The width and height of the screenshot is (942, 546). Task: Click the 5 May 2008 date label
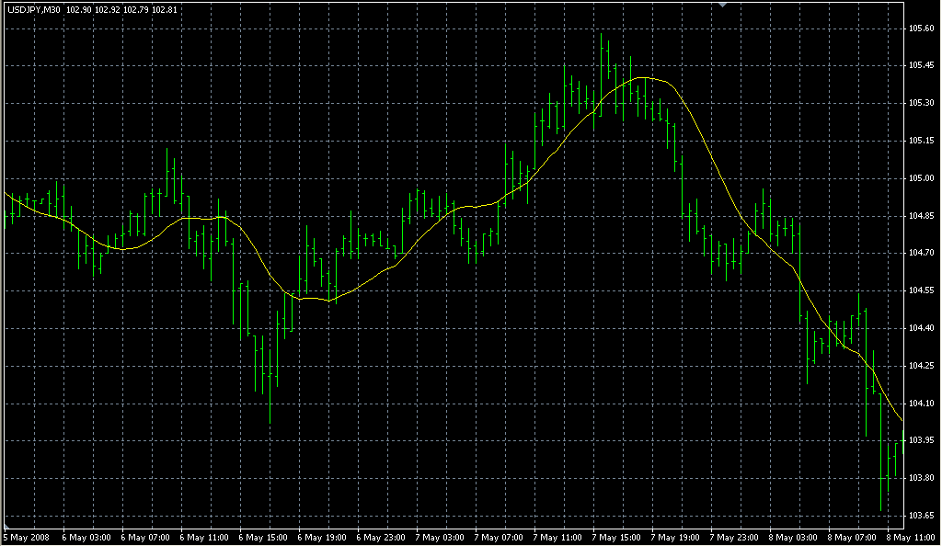[28, 537]
